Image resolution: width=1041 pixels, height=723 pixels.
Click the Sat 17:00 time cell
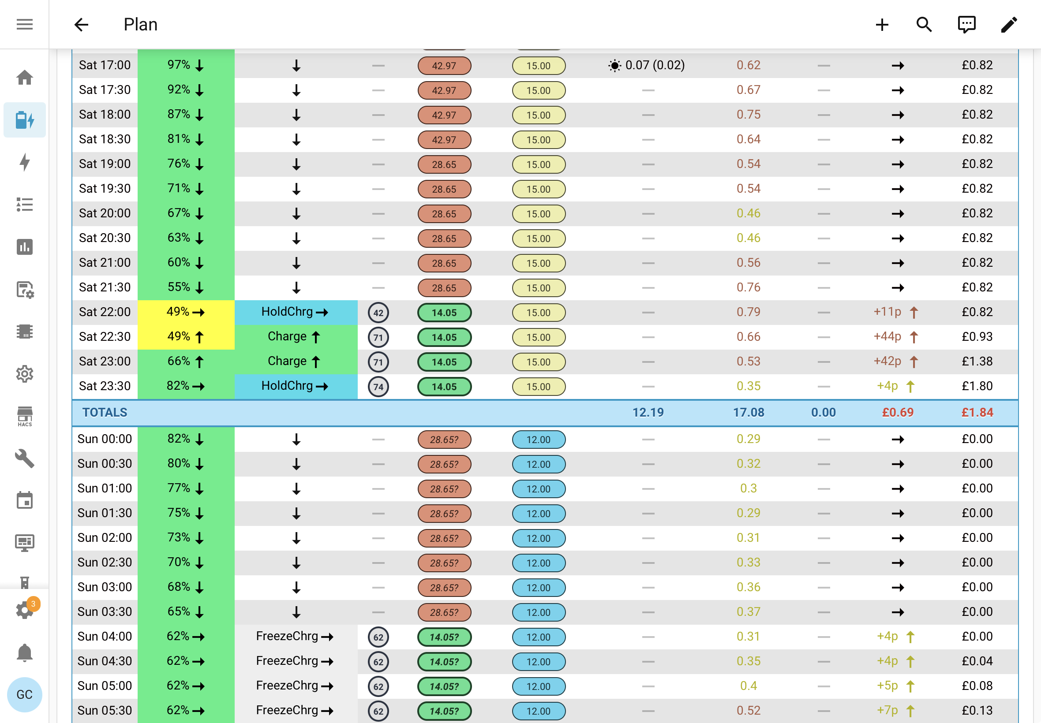[x=105, y=65]
